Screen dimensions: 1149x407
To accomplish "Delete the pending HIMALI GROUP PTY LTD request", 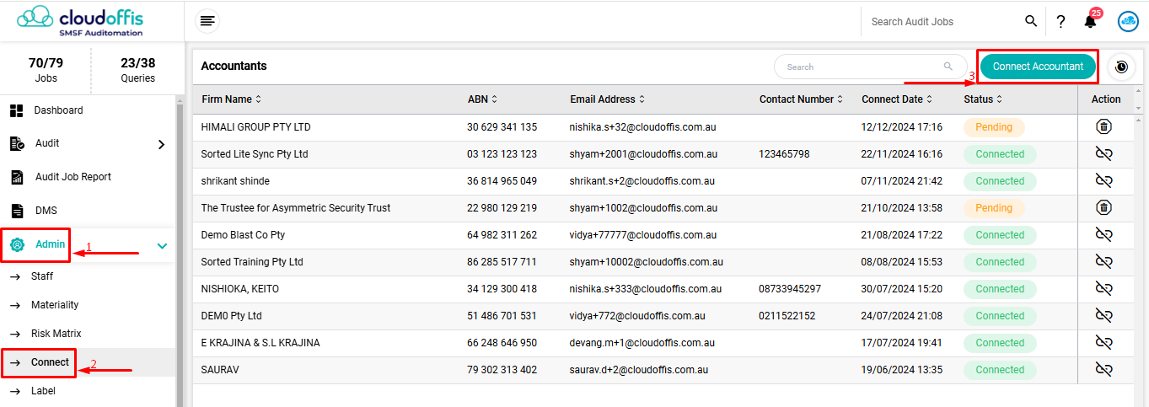I will click(x=1103, y=127).
